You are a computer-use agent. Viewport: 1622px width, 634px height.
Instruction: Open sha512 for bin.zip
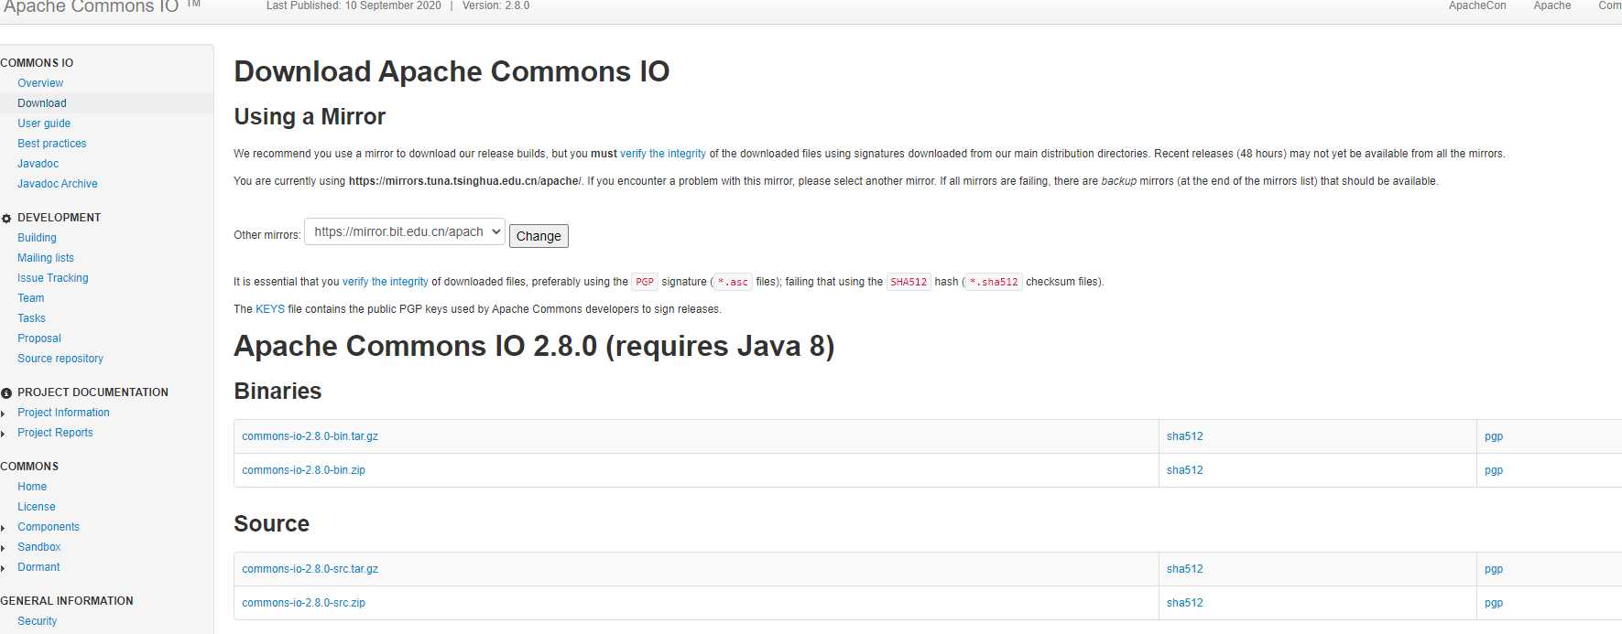pyautogui.click(x=1184, y=470)
